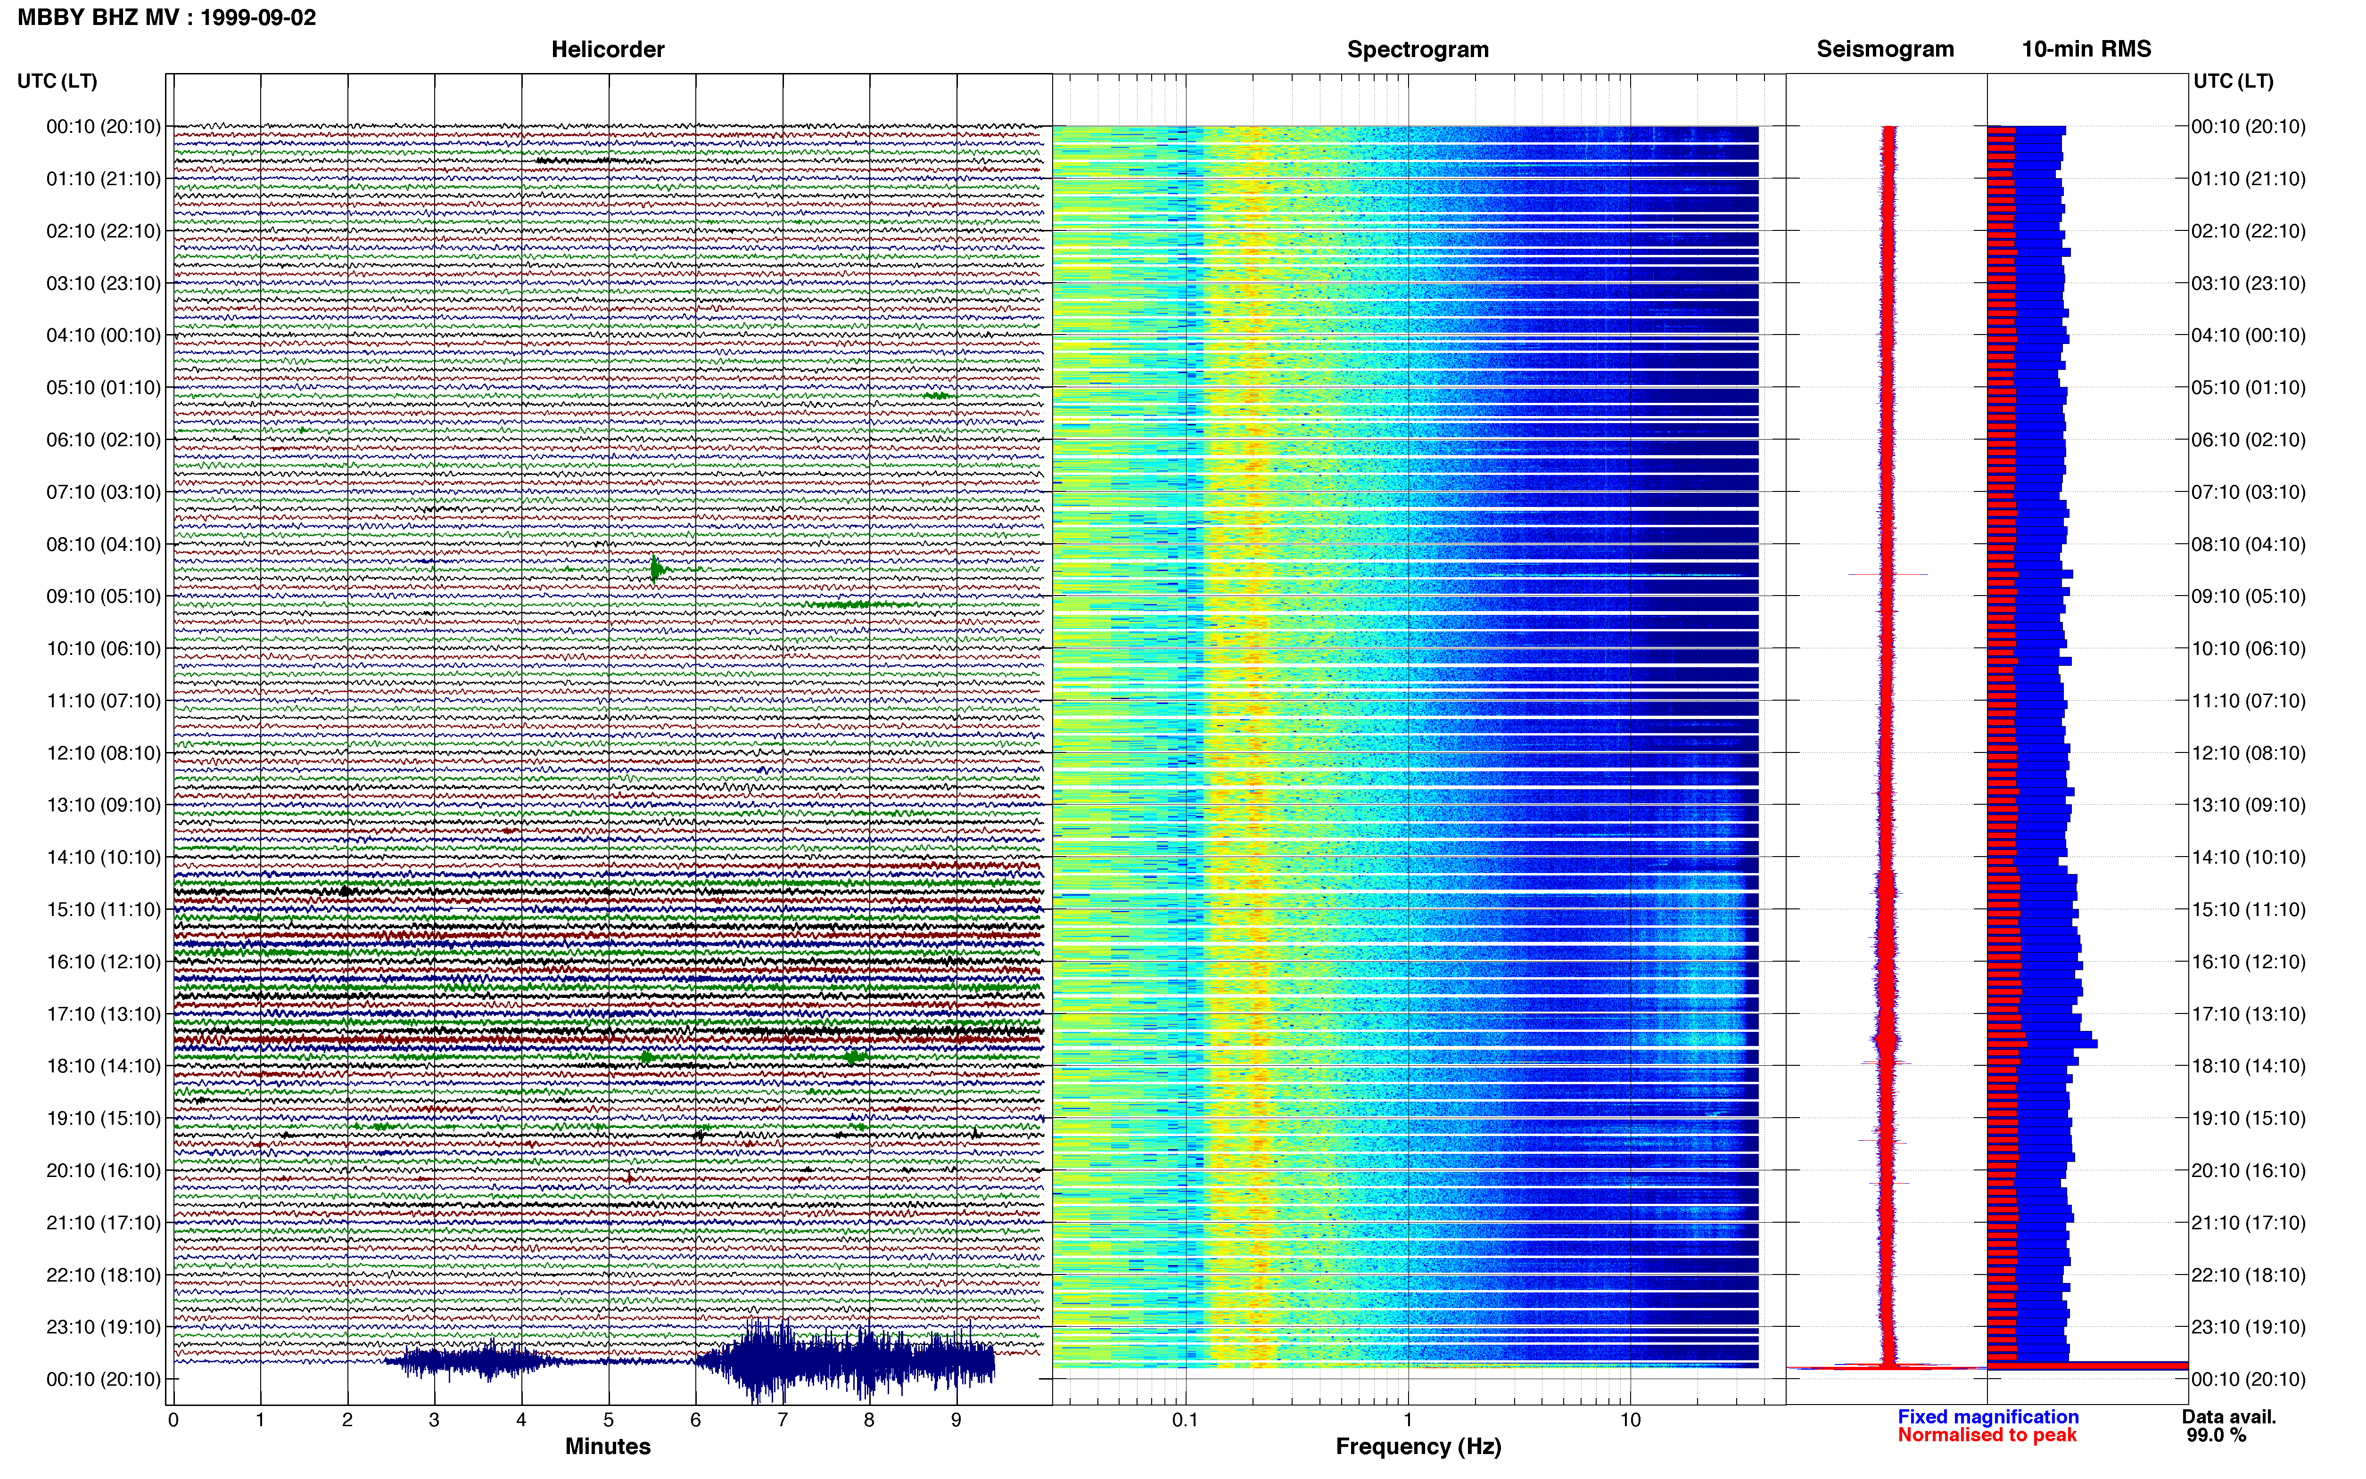Click left time label '13:10 (09:10)'
This screenshot has width=2366, height=1479.
coord(104,805)
